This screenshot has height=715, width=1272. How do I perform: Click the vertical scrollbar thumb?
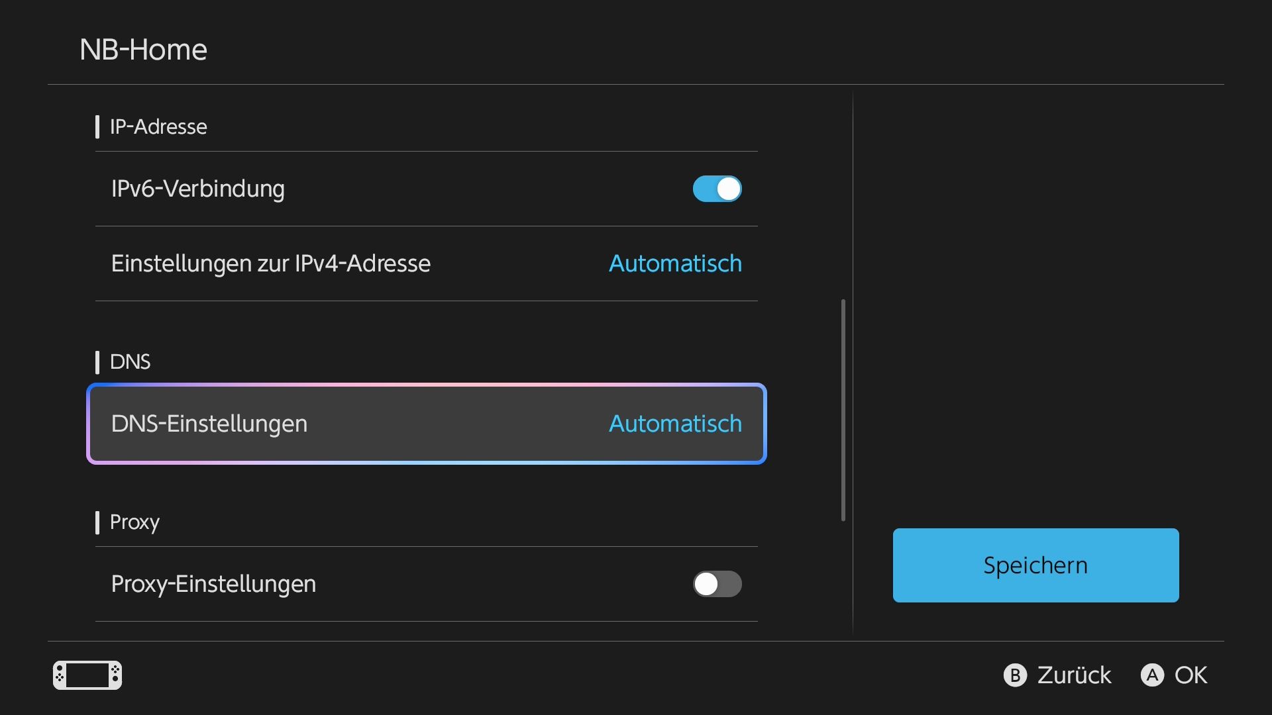pyautogui.click(x=843, y=410)
